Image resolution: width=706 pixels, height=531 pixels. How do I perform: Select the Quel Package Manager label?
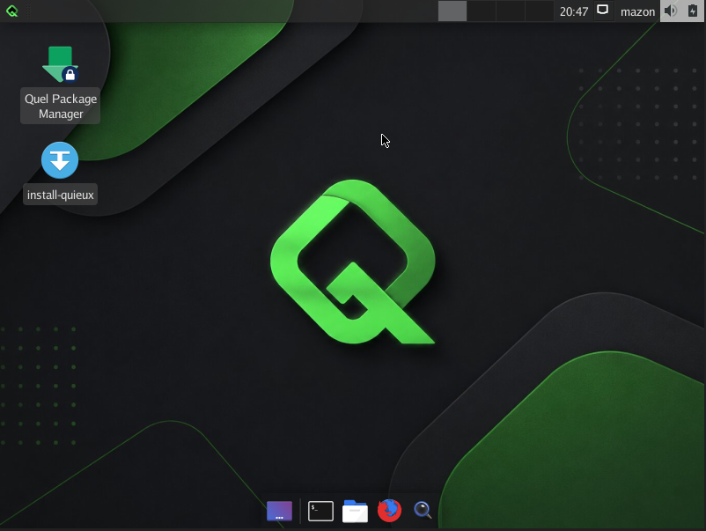pos(61,106)
